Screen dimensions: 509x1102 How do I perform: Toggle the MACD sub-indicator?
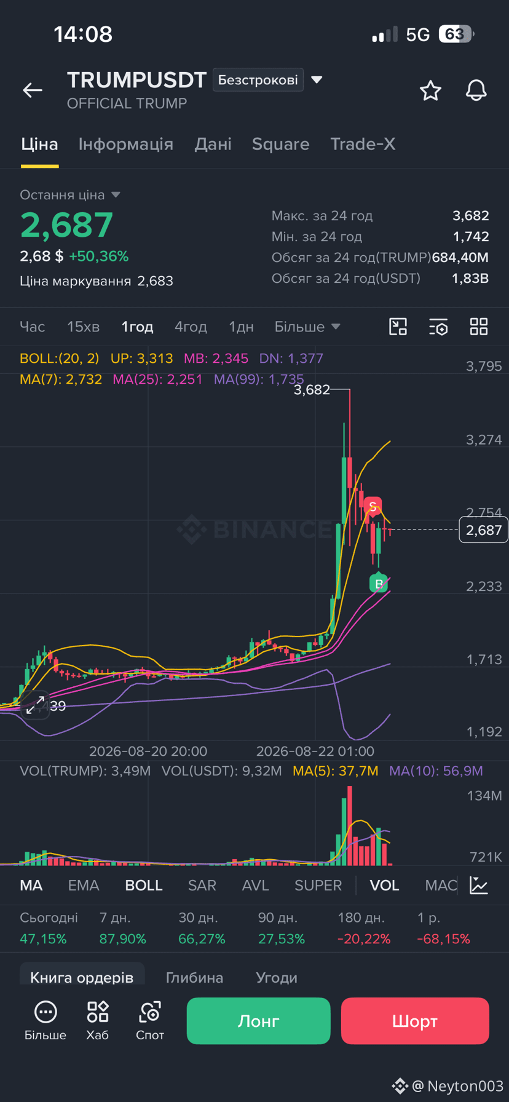[441, 886]
